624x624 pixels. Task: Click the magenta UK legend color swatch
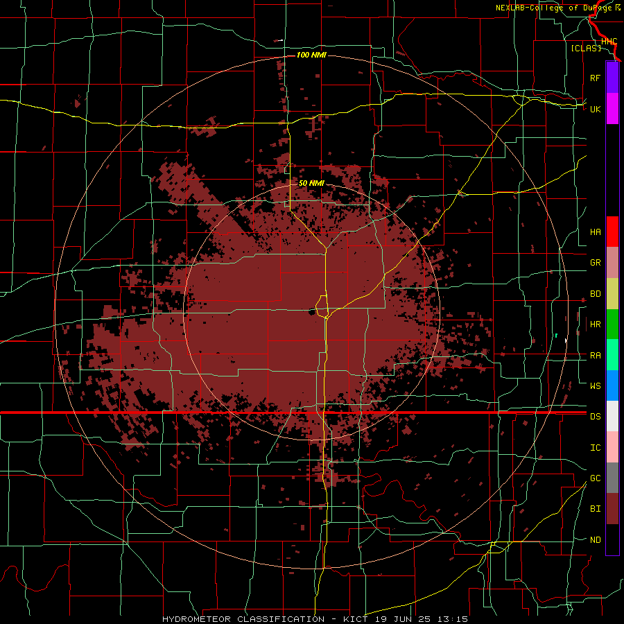(612, 109)
